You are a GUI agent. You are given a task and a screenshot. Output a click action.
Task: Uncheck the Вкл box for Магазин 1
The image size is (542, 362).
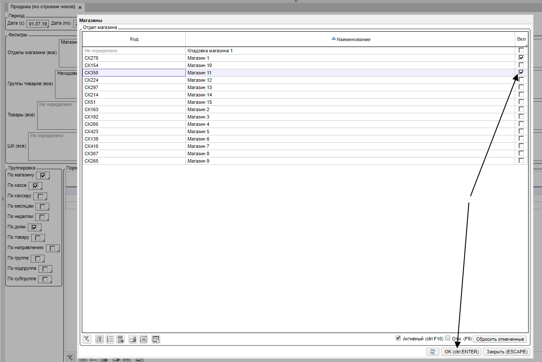(x=521, y=58)
